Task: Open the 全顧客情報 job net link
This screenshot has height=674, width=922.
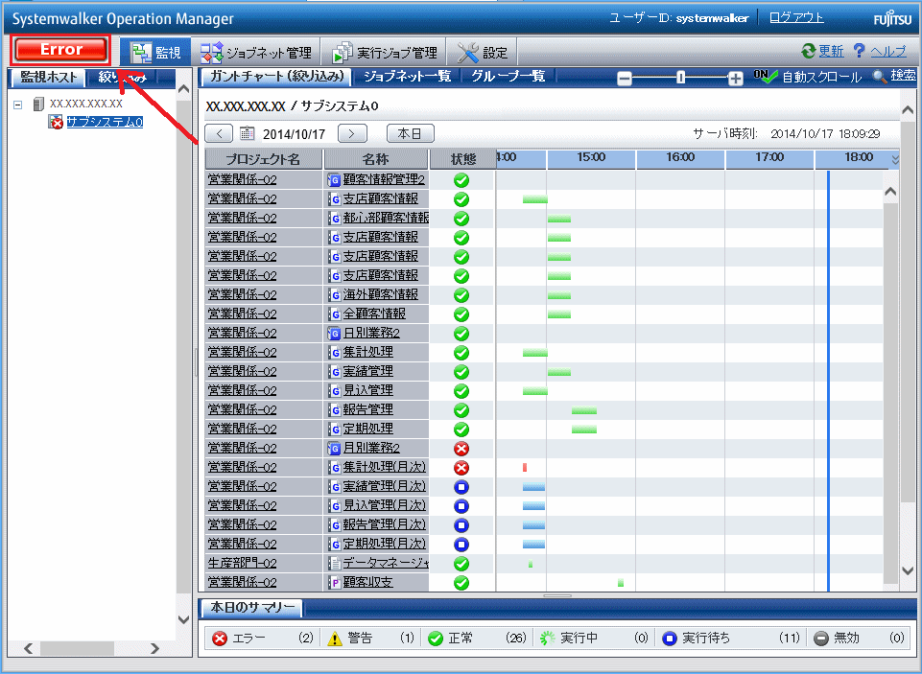Action: [374, 314]
